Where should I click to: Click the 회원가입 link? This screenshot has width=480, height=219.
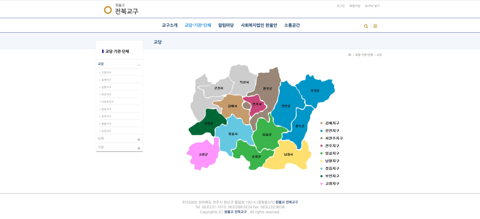355,6
